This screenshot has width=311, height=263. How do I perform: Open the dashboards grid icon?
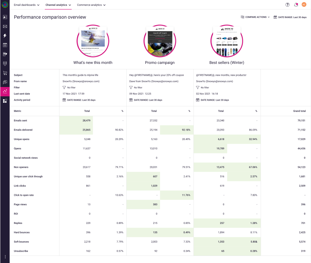point(4,101)
